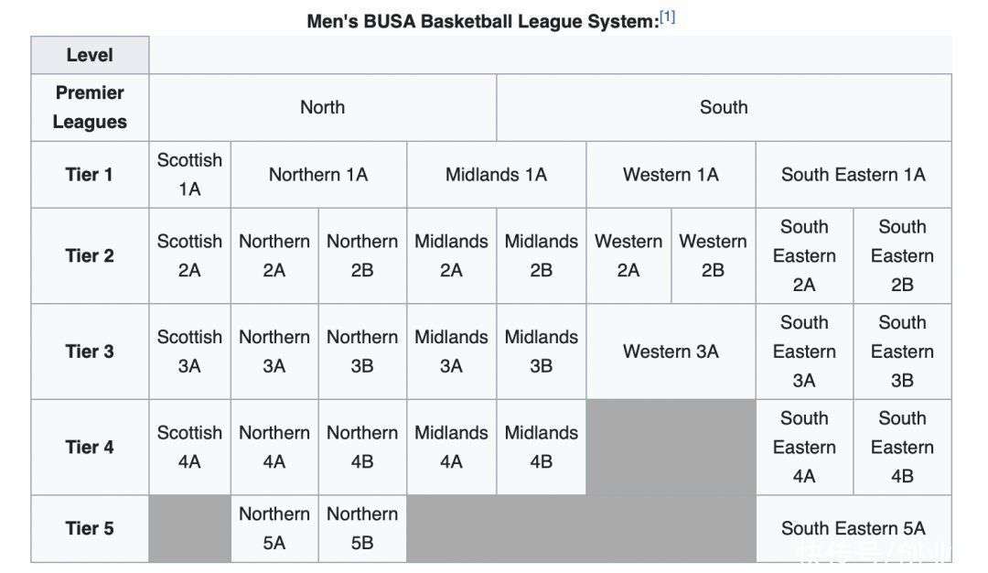Select the Scottish 3A cell
The image size is (988, 573).
point(189,351)
